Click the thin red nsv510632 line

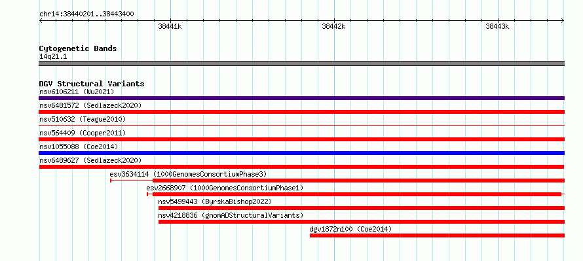point(301,126)
